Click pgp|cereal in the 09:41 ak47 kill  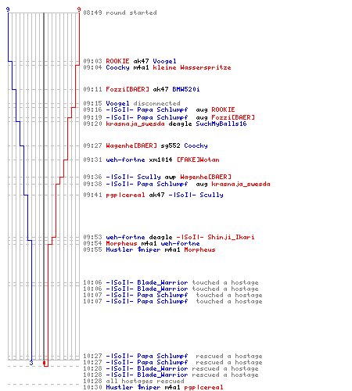(x=125, y=195)
